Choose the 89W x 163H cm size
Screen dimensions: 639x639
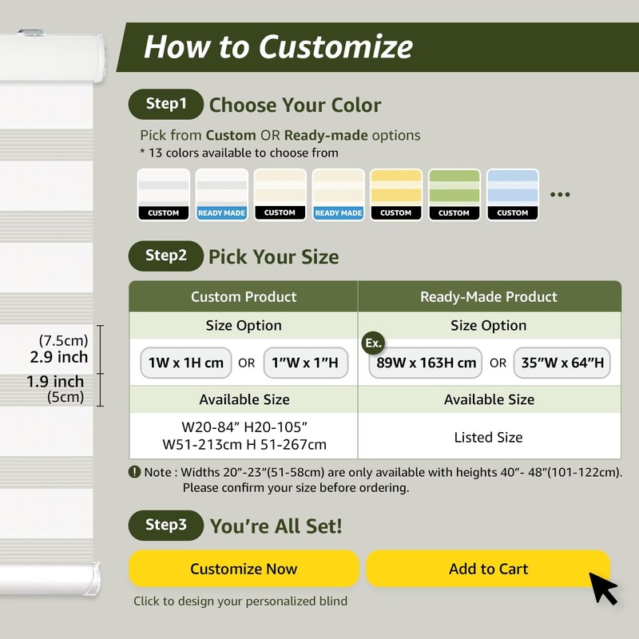[425, 363]
